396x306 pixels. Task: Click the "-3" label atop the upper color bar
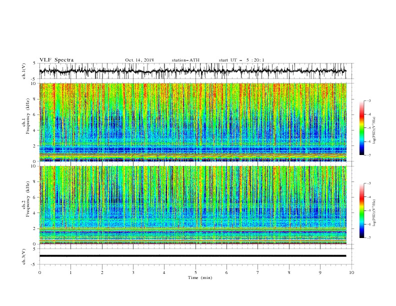pos(369,100)
